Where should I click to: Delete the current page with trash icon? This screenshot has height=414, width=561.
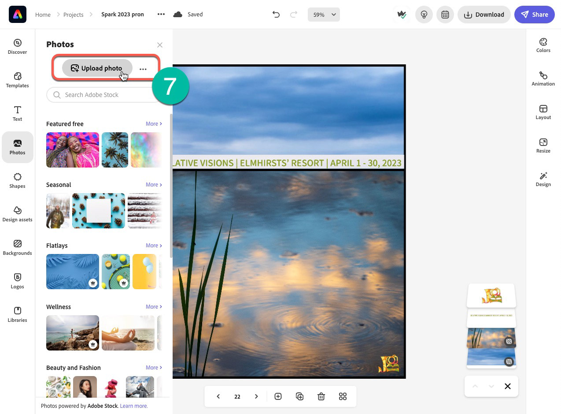[321, 396]
